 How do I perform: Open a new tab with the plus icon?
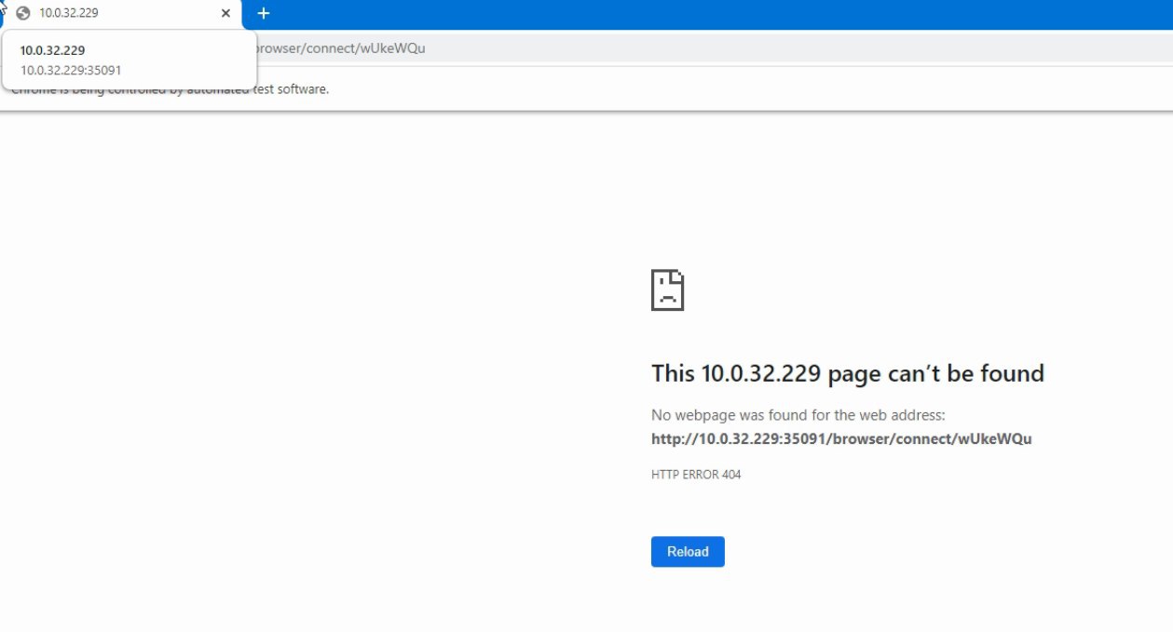pyautogui.click(x=264, y=13)
